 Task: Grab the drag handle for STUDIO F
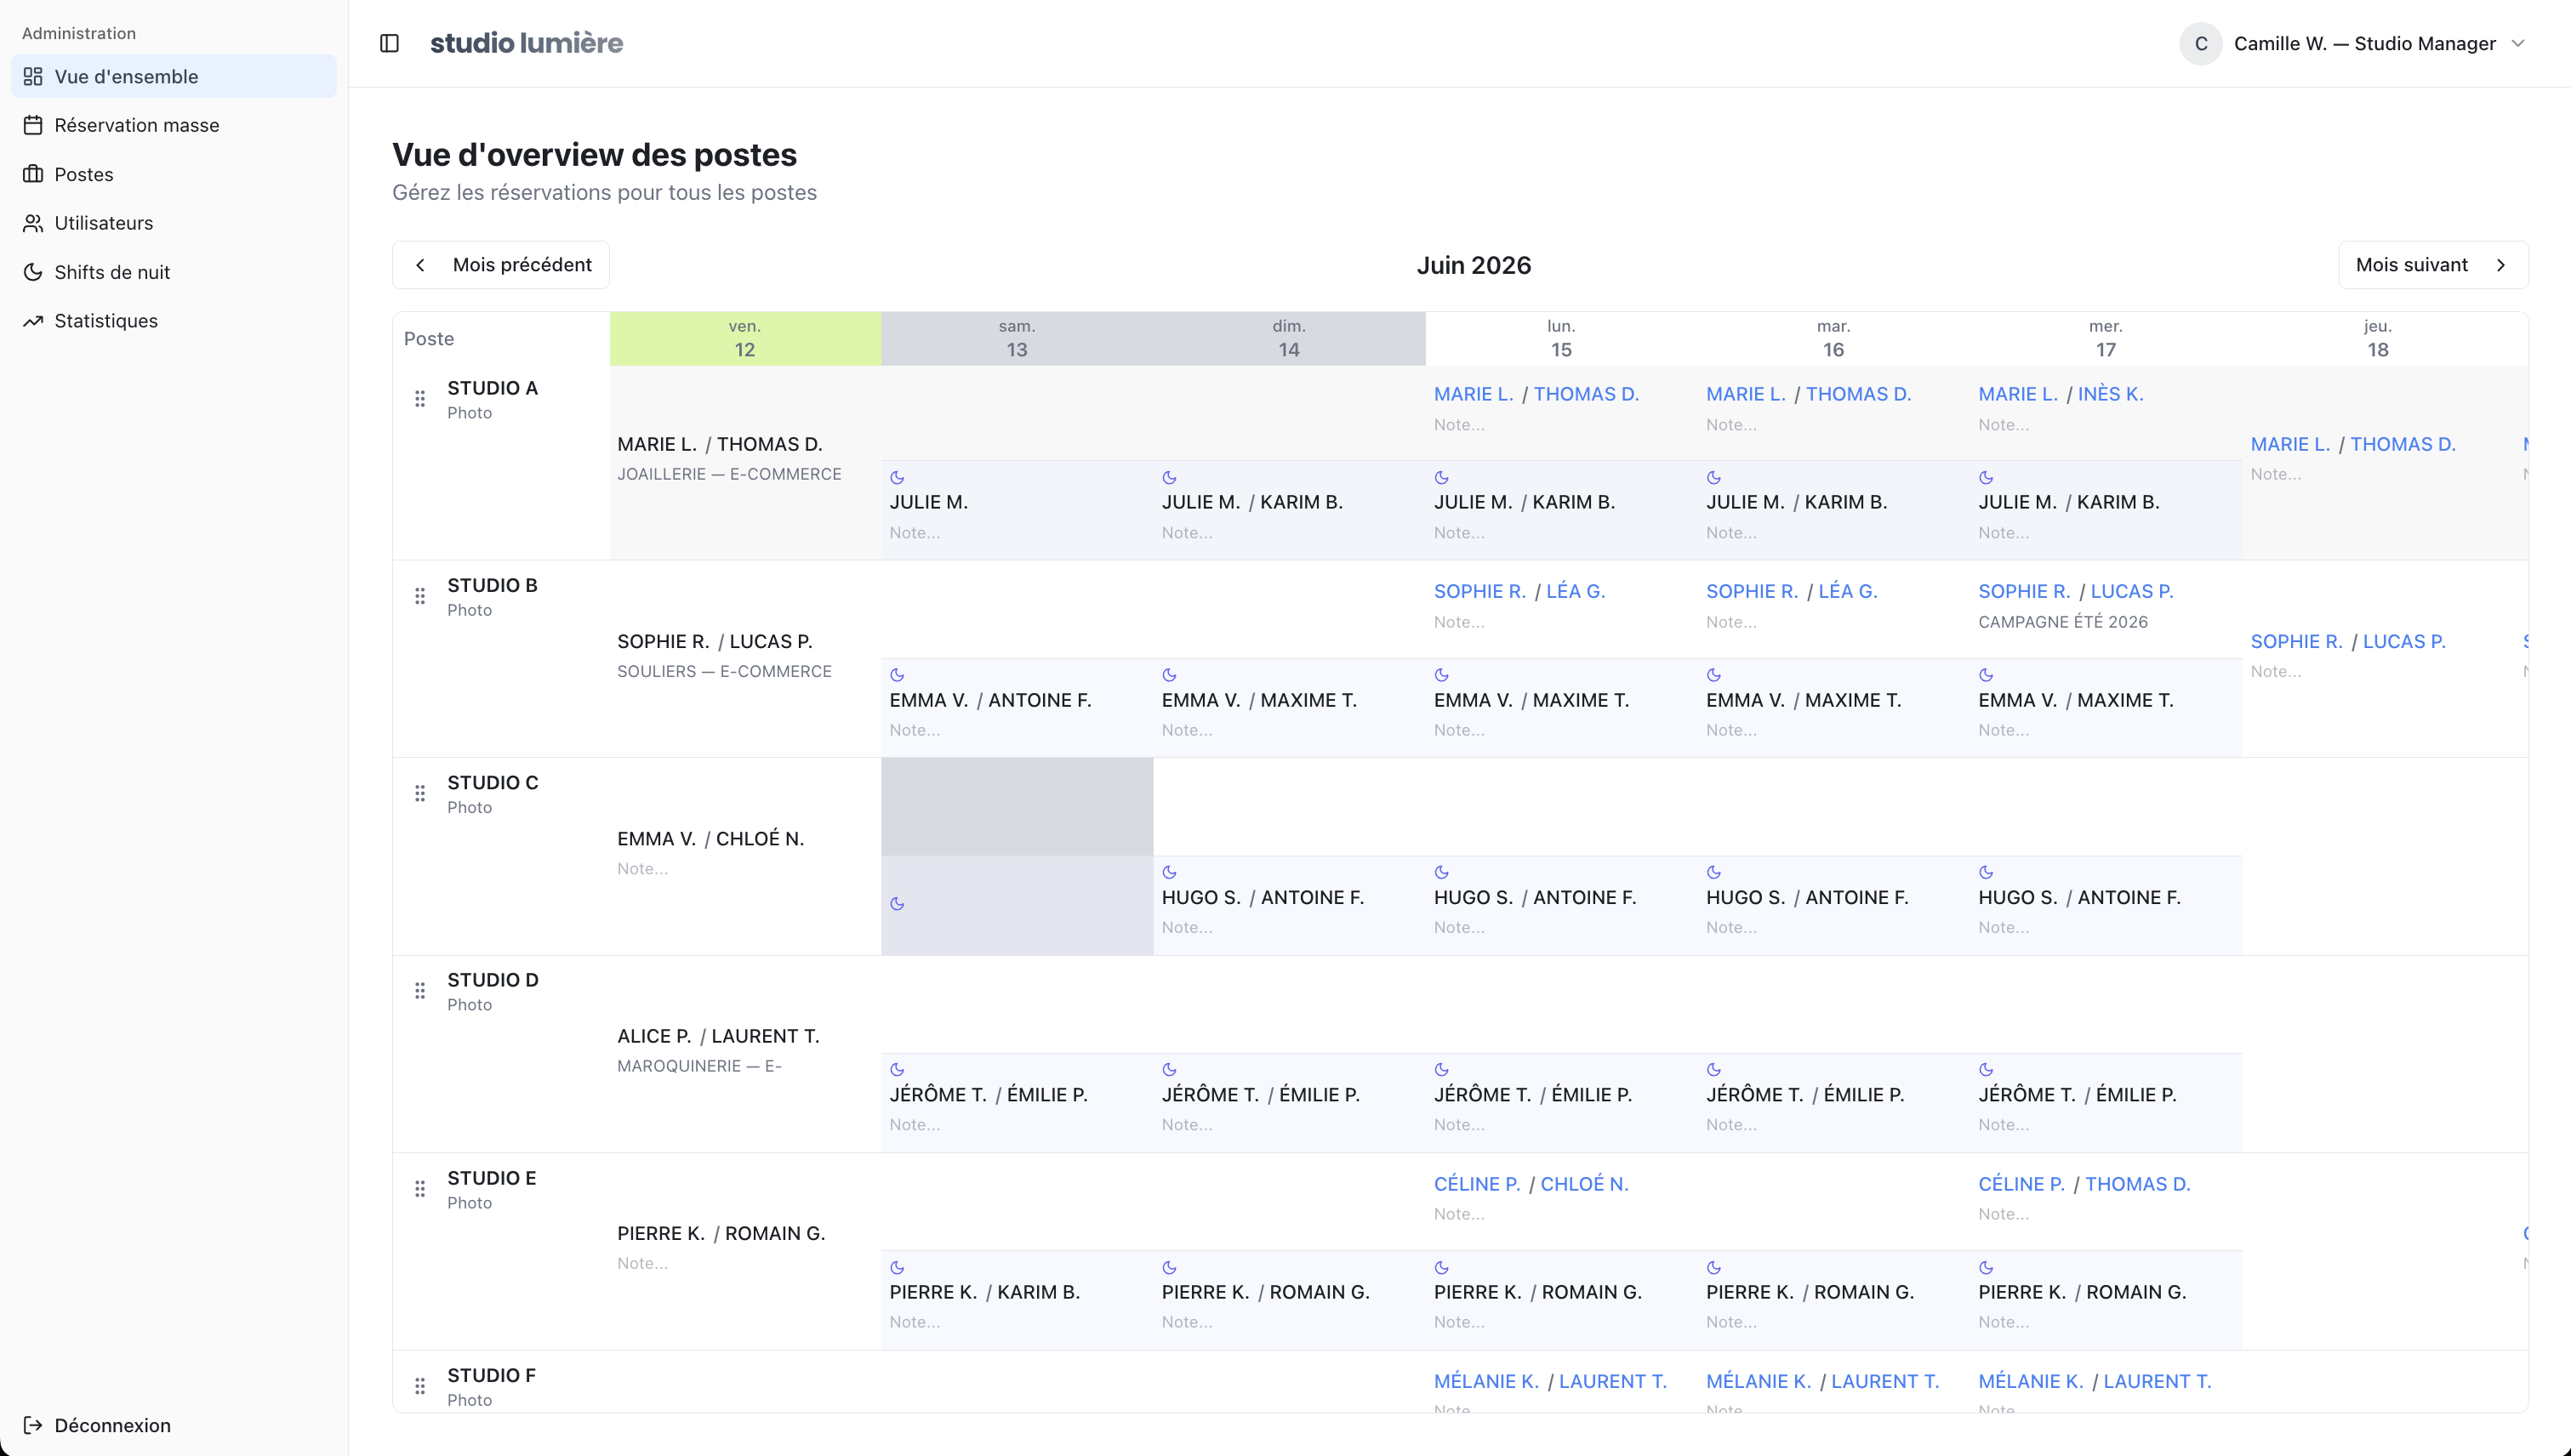[420, 1386]
